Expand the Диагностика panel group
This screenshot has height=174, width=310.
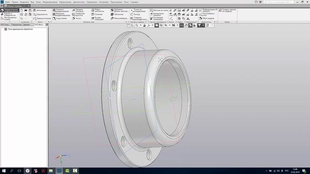[215, 22]
